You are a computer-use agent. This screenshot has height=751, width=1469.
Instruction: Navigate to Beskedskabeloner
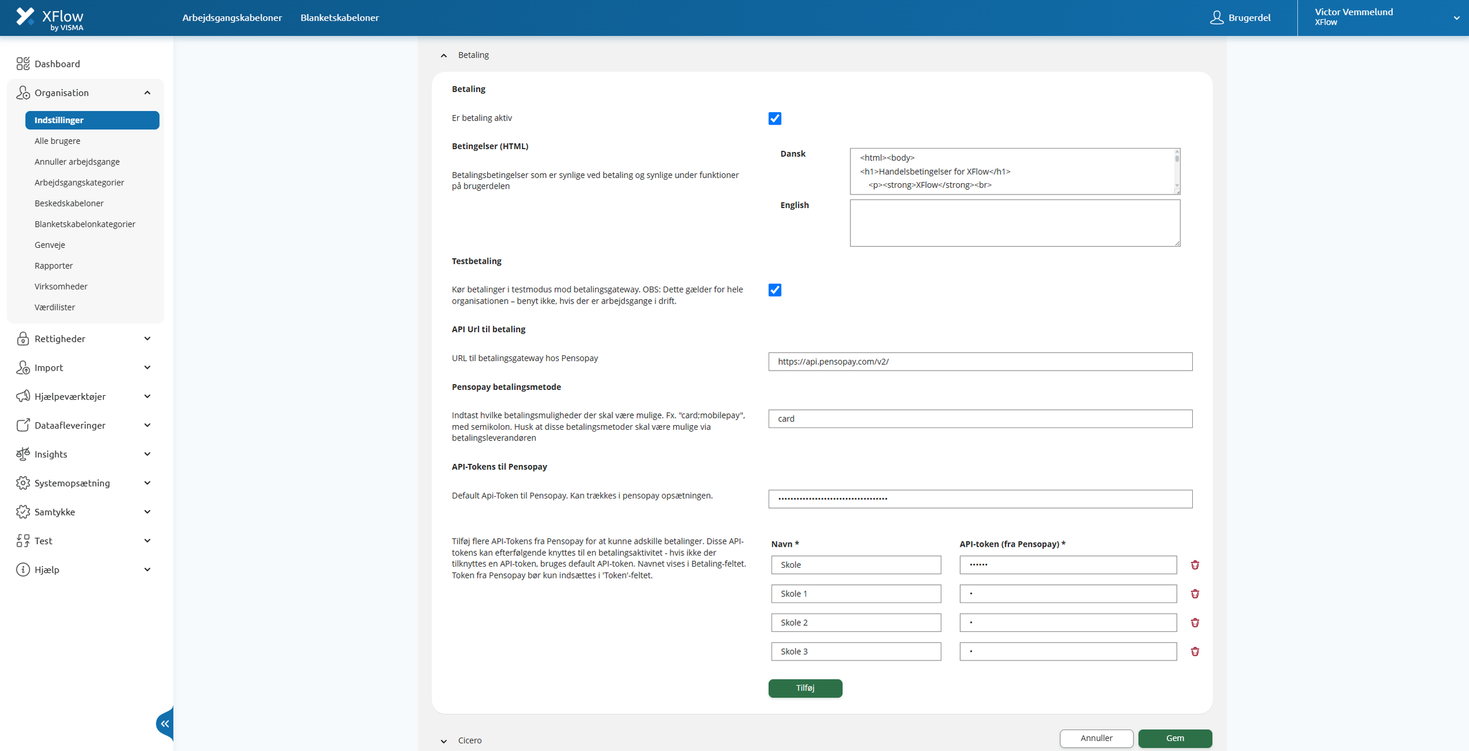pos(69,203)
